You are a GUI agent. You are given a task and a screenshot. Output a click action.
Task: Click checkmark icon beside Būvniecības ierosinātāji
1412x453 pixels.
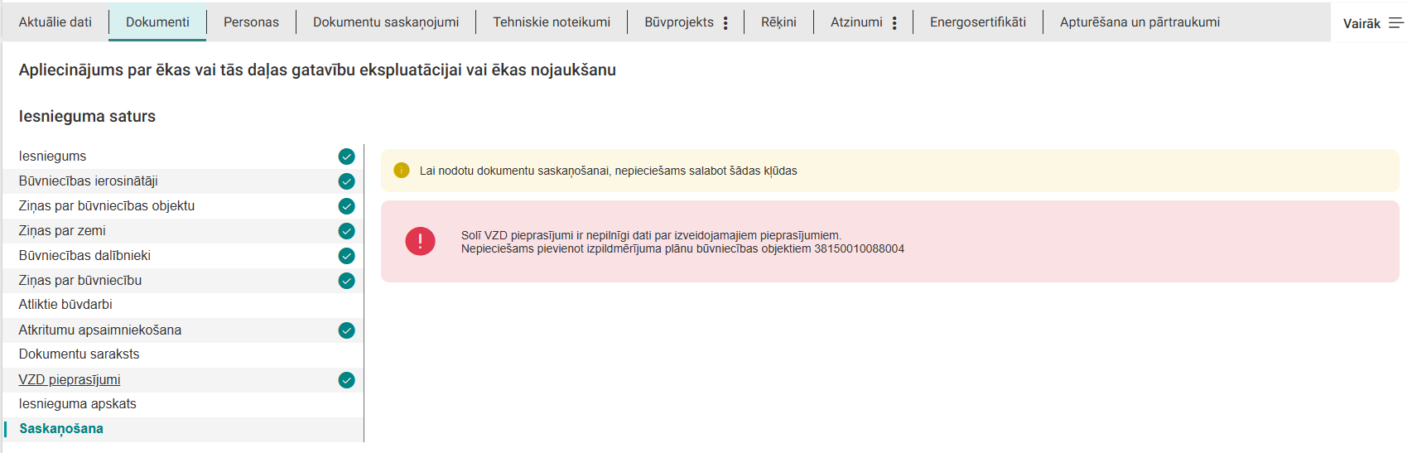pyautogui.click(x=346, y=181)
